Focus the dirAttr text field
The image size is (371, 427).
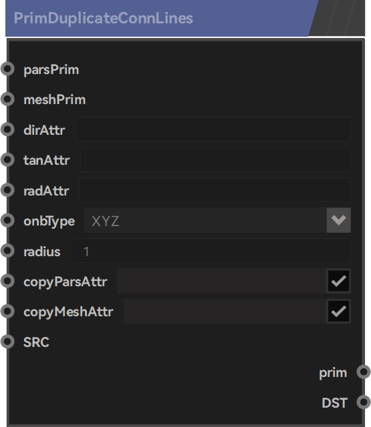point(213,129)
